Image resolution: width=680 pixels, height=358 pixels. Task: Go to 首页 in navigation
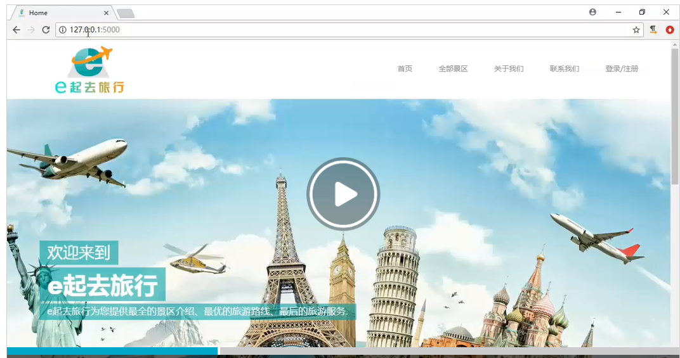[405, 68]
